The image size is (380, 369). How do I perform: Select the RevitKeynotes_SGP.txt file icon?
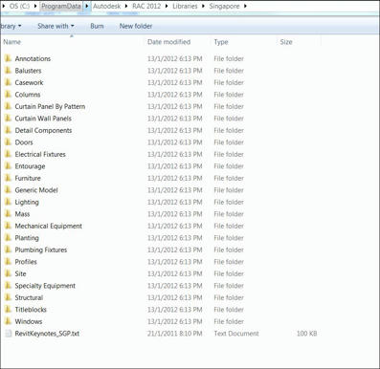[8, 334]
